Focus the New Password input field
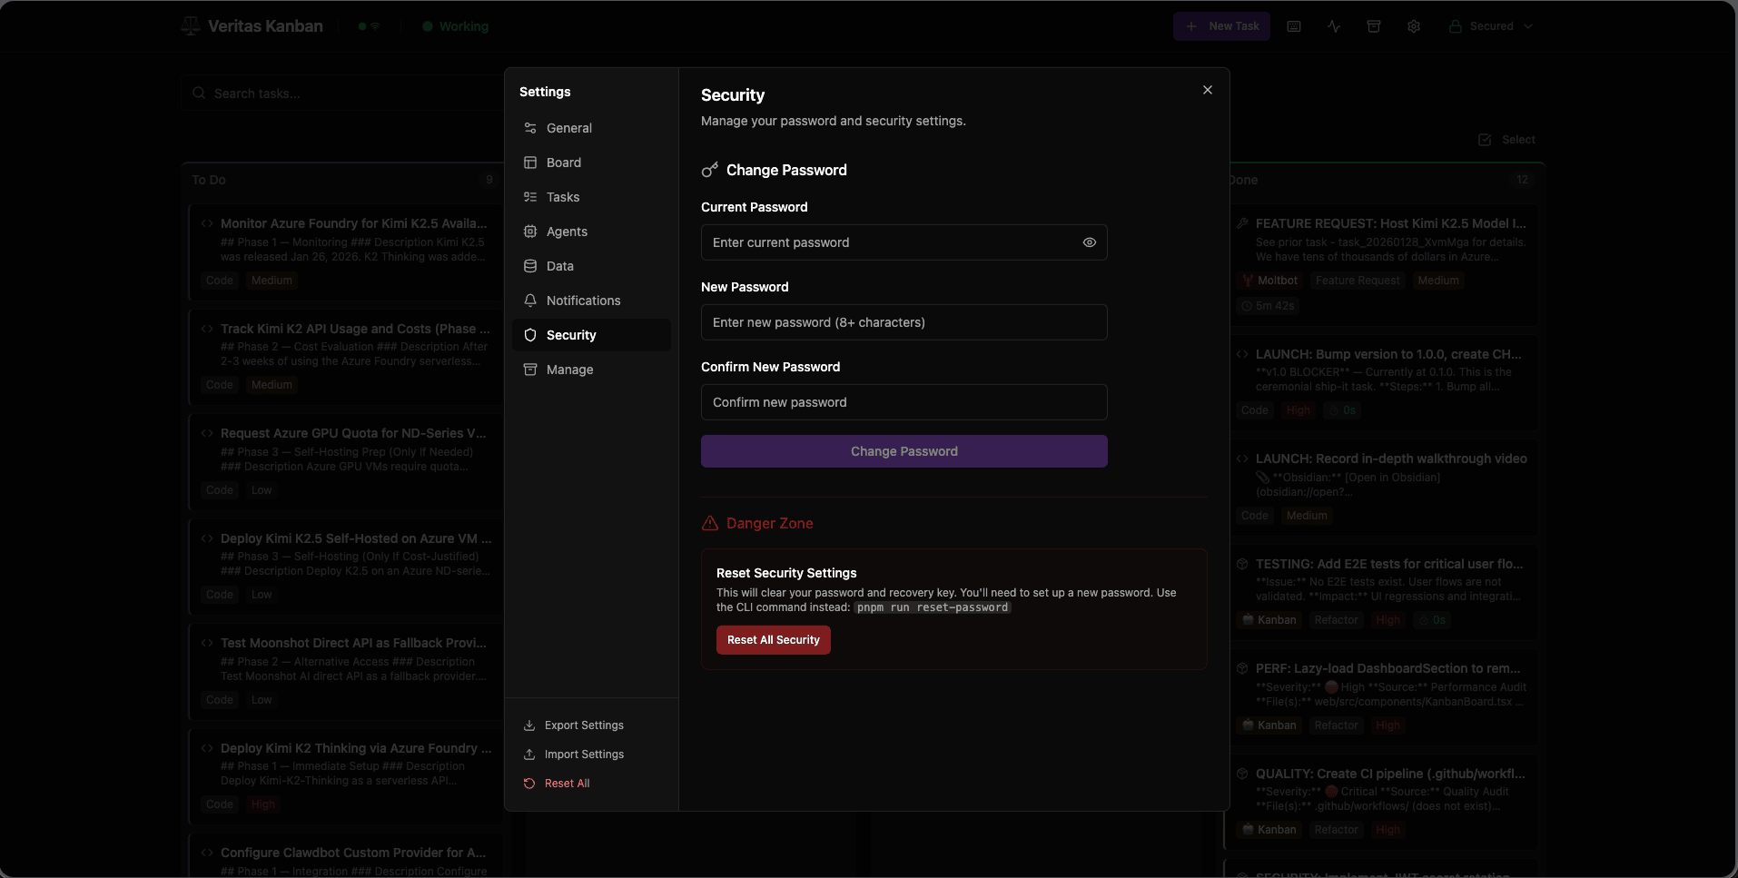Viewport: 1738px width, 878px height. 904,322
